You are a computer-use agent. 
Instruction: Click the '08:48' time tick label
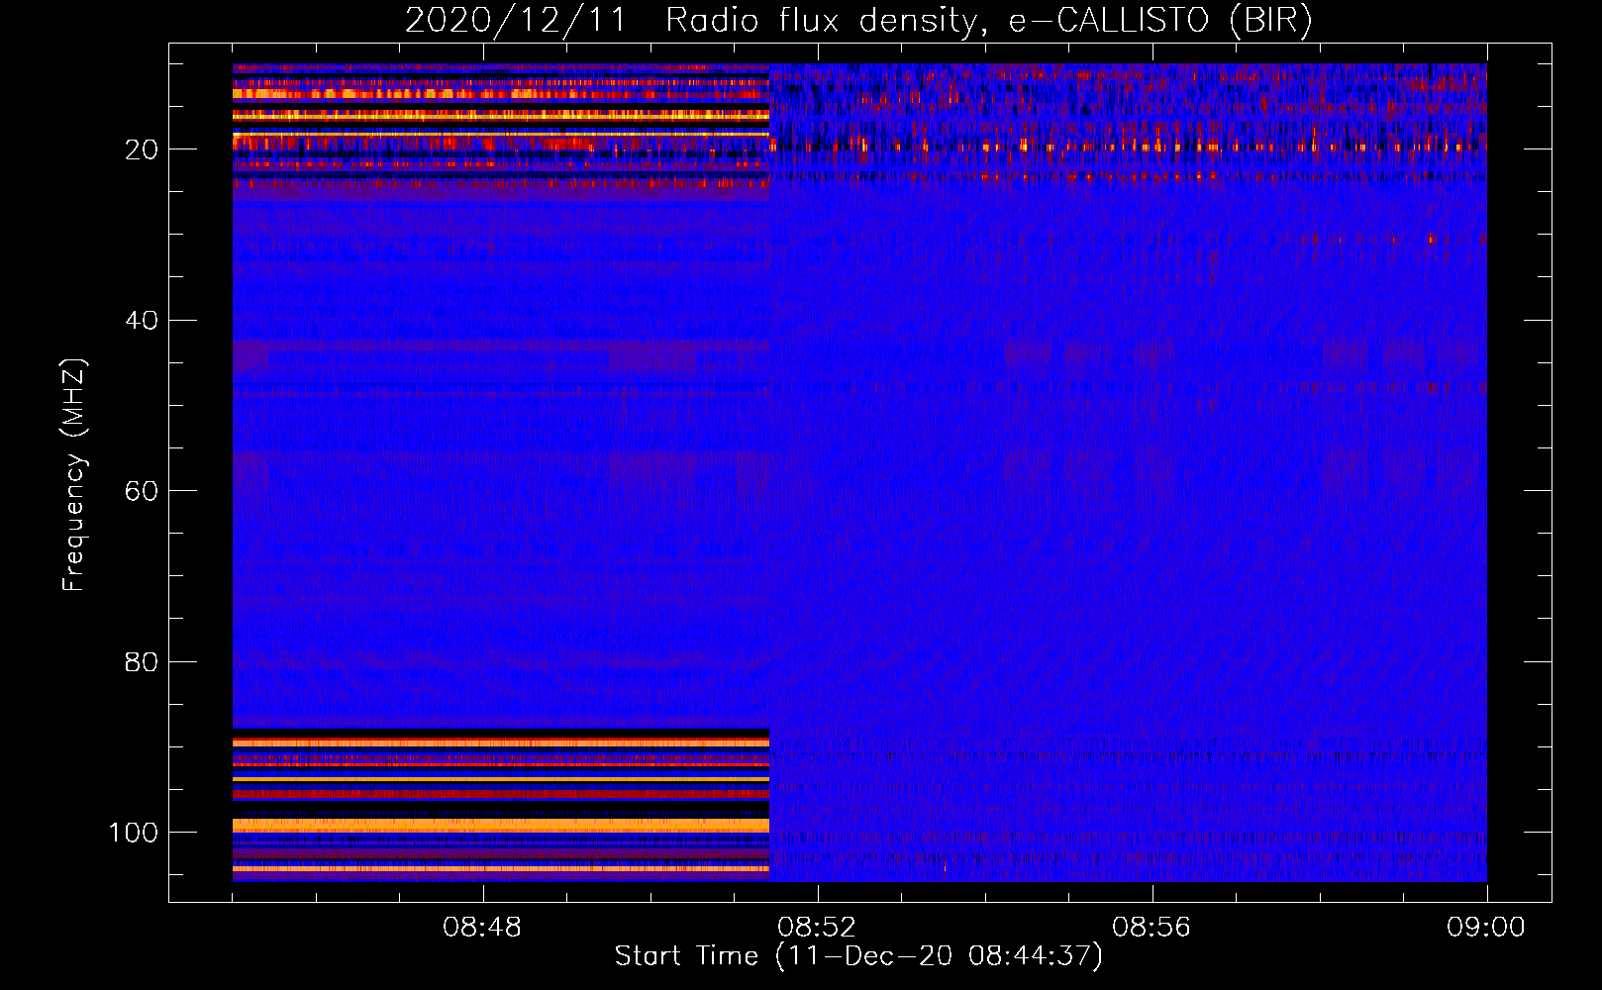click(x=482, y=928)
